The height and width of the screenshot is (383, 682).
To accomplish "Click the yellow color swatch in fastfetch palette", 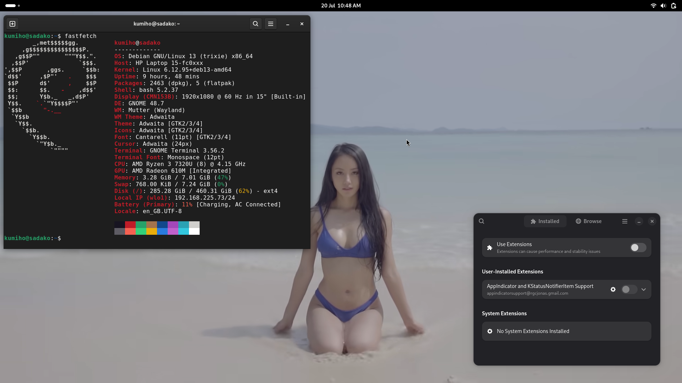I will click(x=152, y=231).
